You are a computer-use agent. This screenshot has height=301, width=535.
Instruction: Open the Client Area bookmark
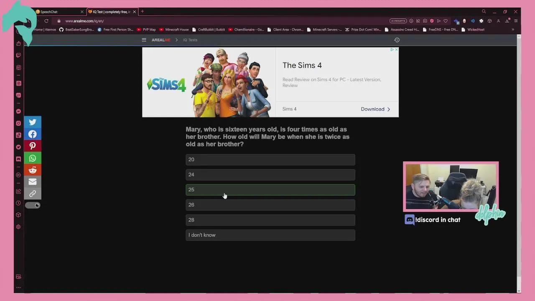coord(285,30)
